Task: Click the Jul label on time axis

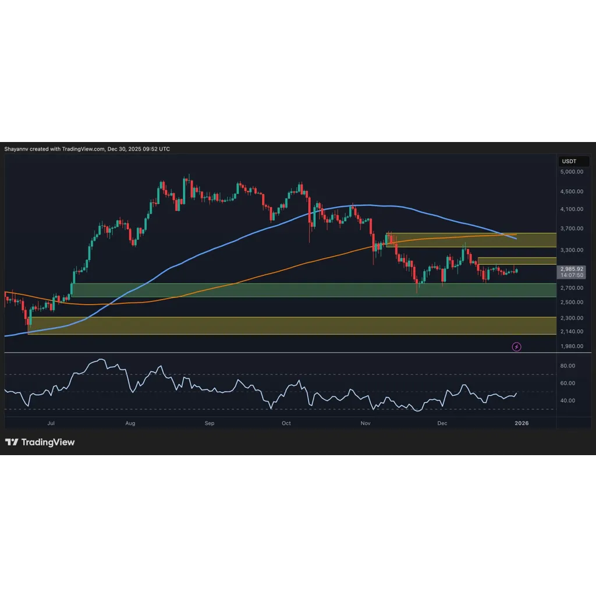Action: [51, 423]
